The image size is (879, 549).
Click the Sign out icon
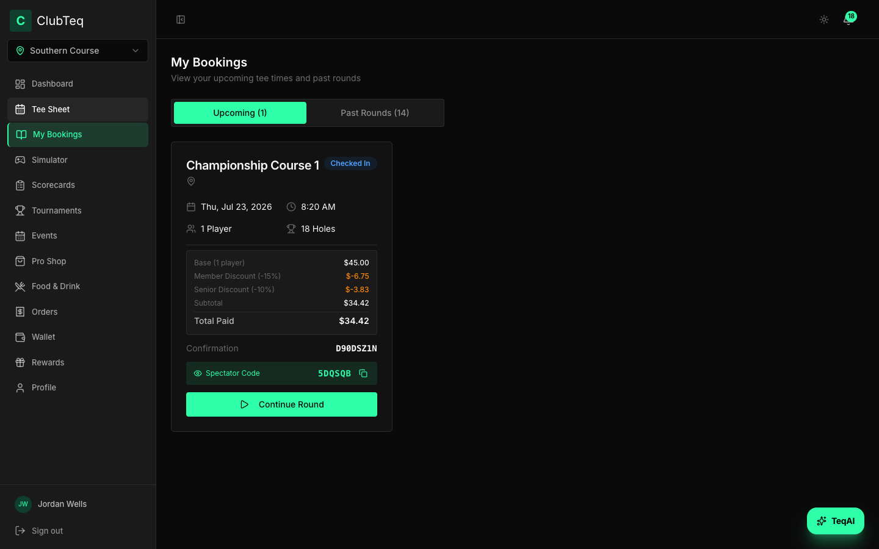pyautogui.click(x=20, y=531)
